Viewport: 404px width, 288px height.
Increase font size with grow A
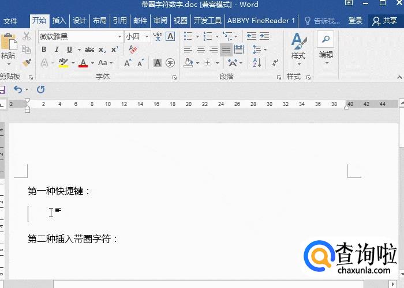pyautogui.click(x=128, y=63)
